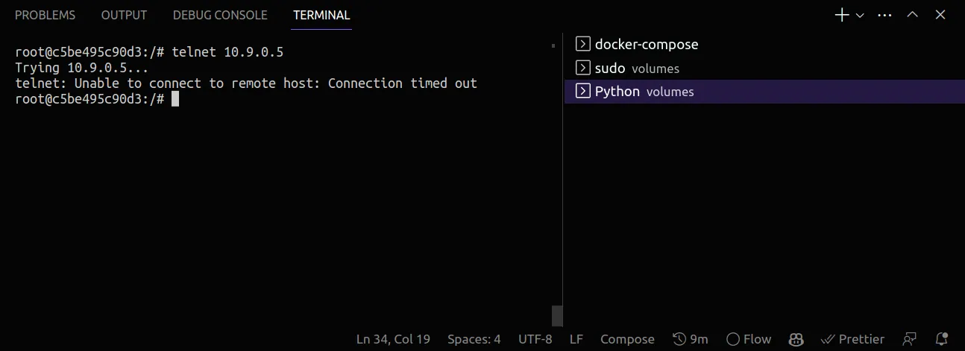The width and height of the screenshot is (965, 351).
Task: Switch to the Problems tab
Action: 45,15
